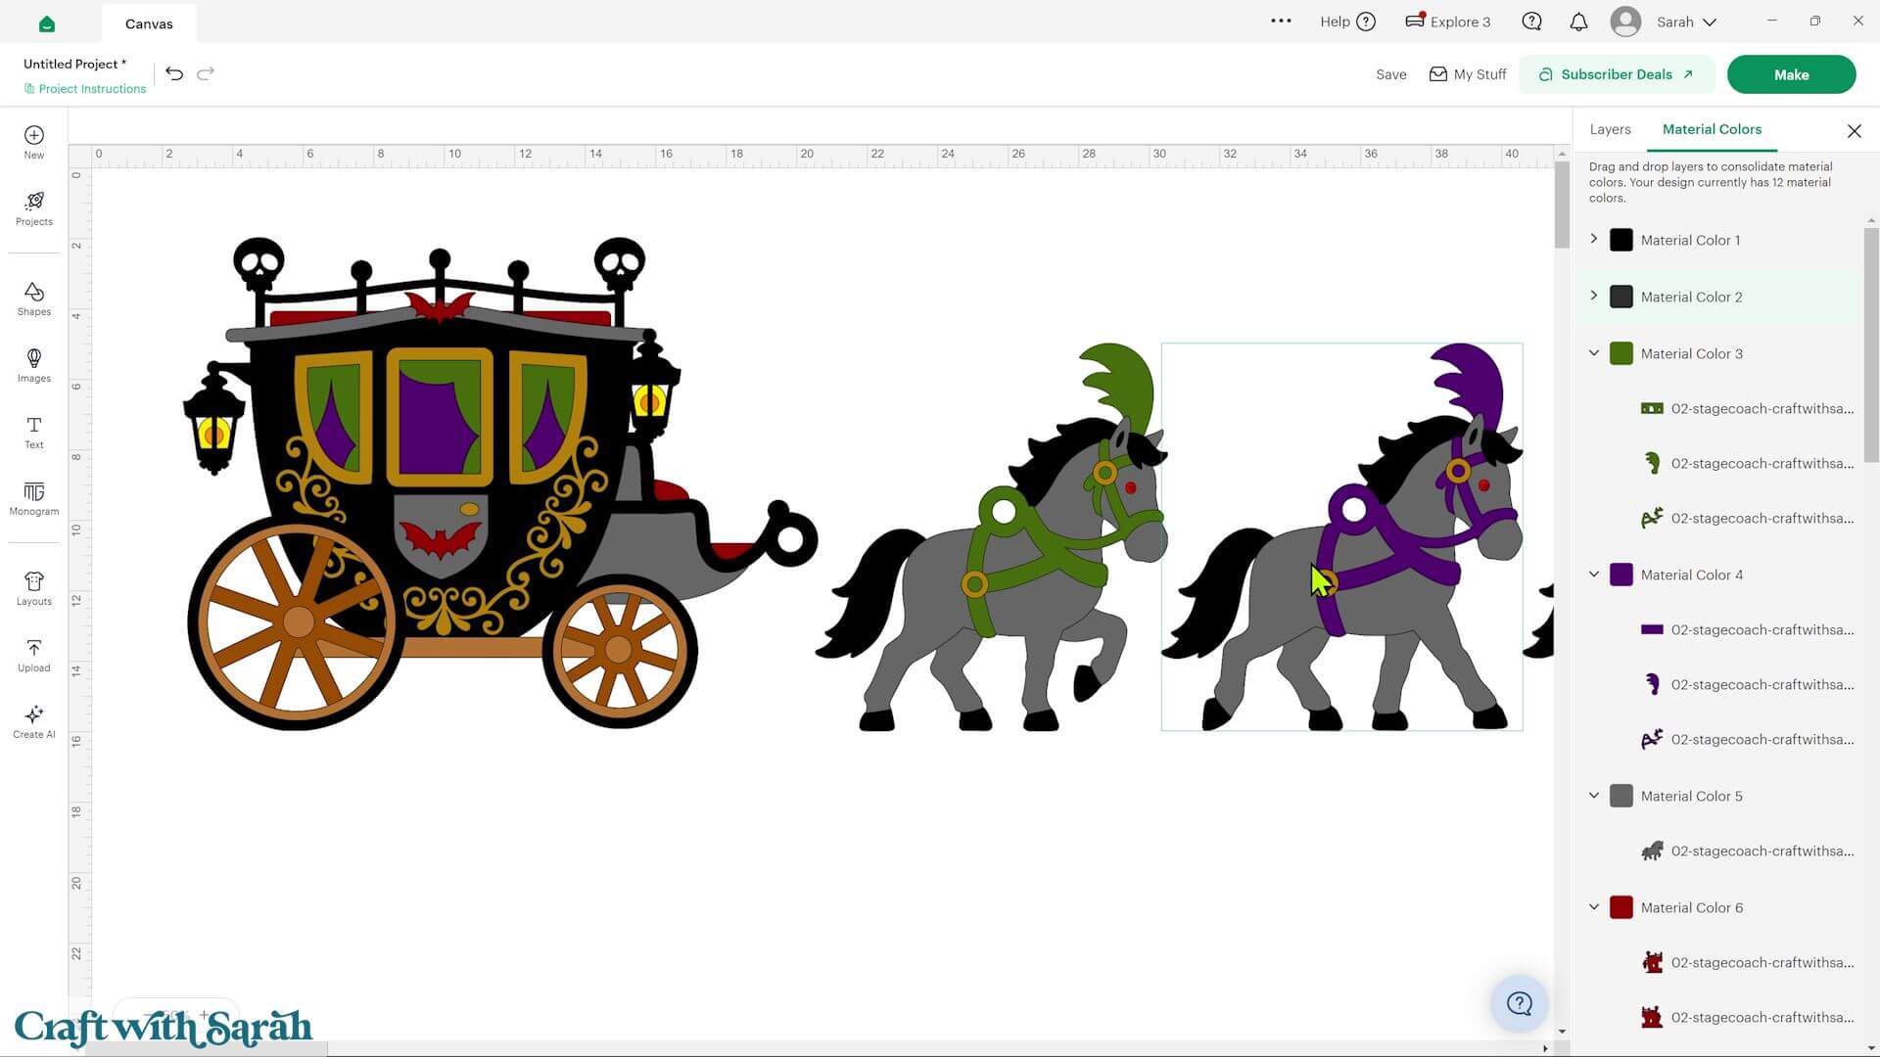Viewport: 1880px width, 1057px height.
Task: Open the Images library
Action: click(x=33, y=365)
